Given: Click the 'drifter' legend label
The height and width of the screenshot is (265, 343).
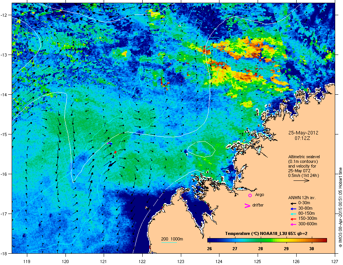Looking at the screenshot, I should [x=258, y=205].
